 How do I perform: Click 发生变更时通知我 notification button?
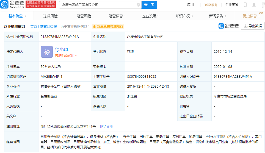coord(108,26)
